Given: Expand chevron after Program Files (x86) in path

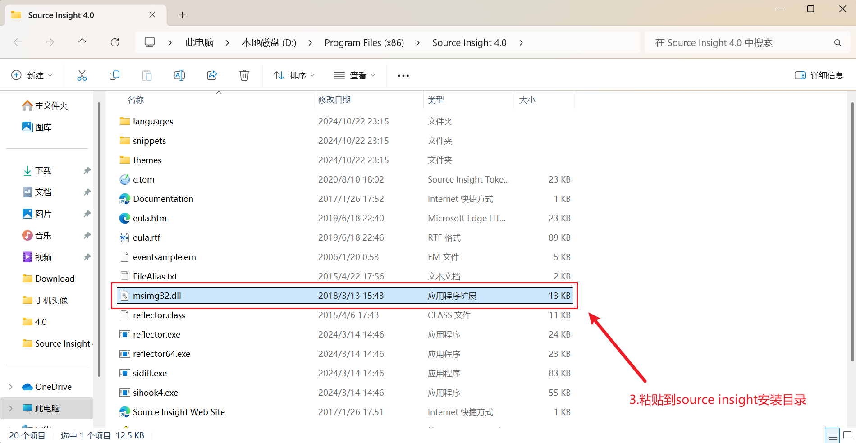Looking at the screenshot, I should click(x=418, y=43).
